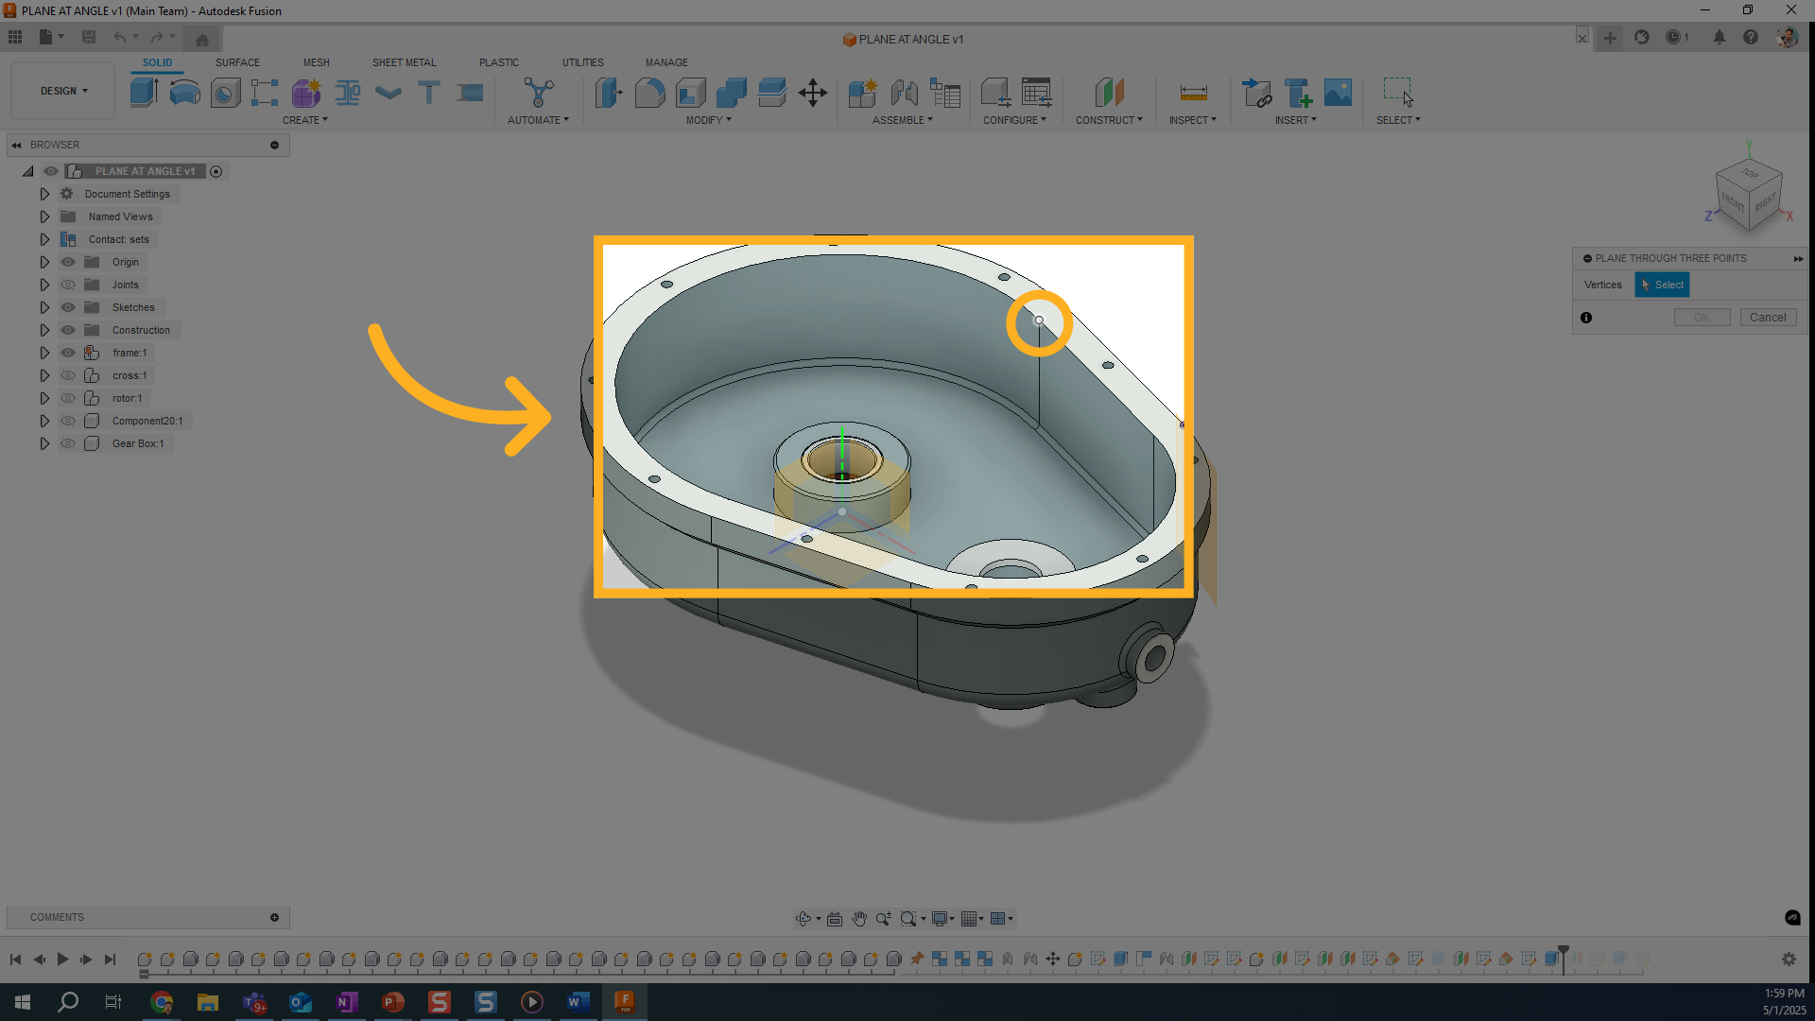Screen dimensions: 1815x1021
Task: Click the Insert Derive icon
Action: click(x=1256, y=92)
